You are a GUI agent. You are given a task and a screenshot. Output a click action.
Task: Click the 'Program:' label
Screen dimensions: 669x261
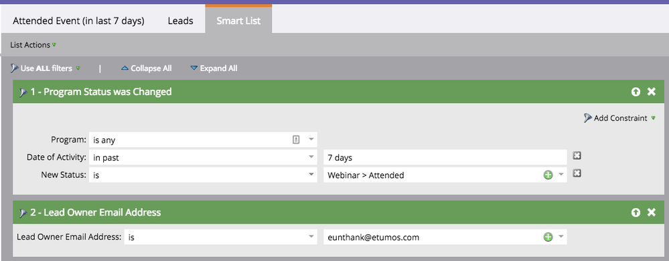pyautogui.click(x=69, y=140)
